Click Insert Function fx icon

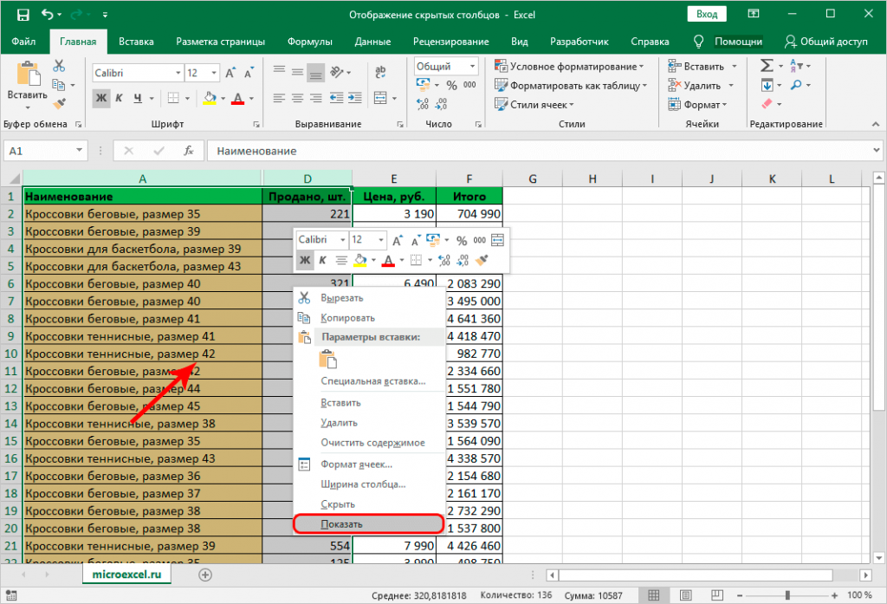[188, 151]
